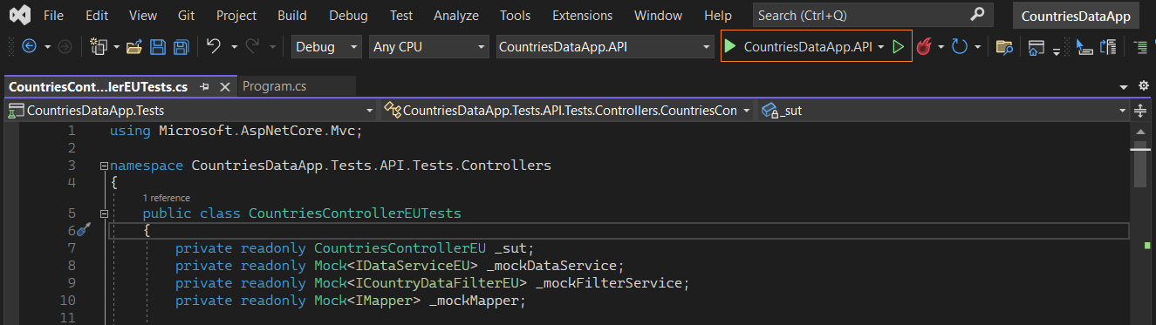
Task: Click the indent lines icon
Action: (1140, 47)
